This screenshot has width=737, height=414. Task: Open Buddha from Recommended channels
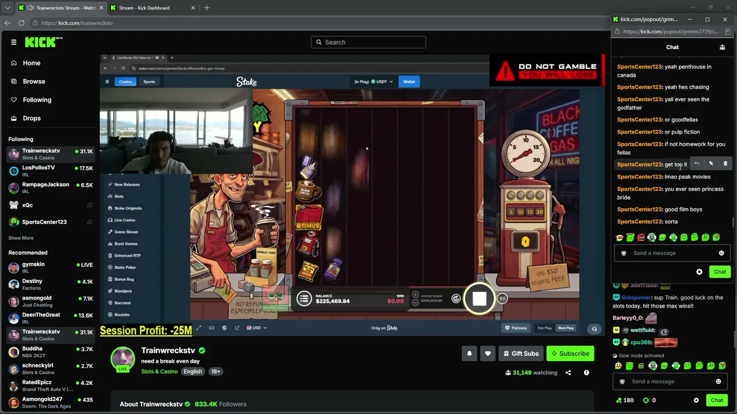pos(50,352)
